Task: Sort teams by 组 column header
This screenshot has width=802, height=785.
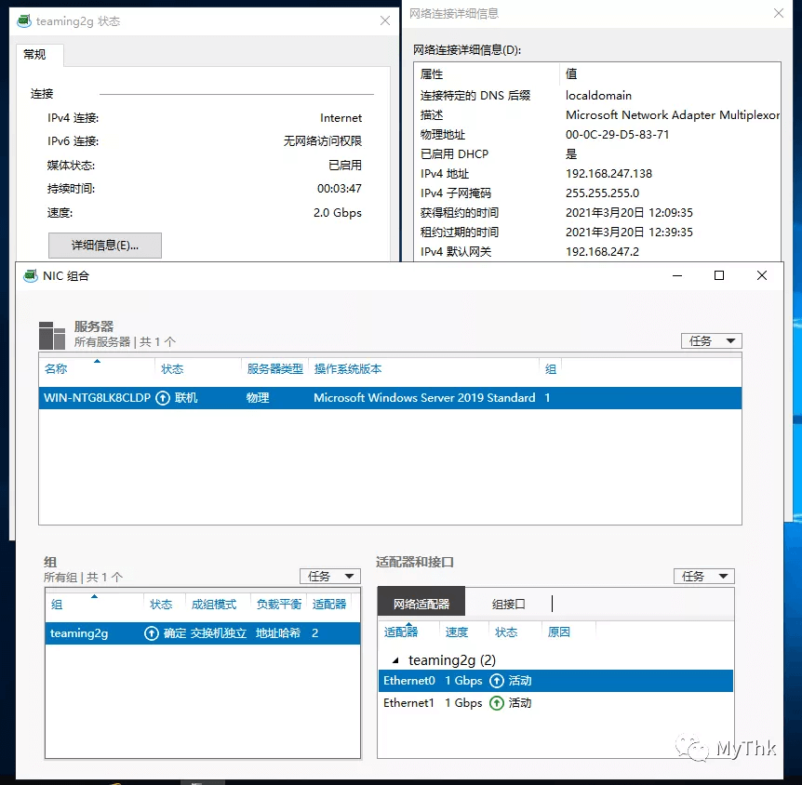Action: [x=57, y=605]
